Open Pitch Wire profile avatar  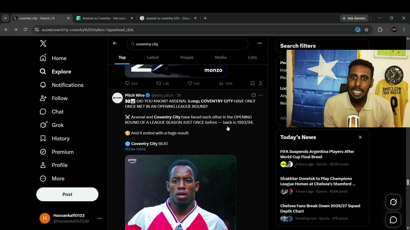pos(118,98)
